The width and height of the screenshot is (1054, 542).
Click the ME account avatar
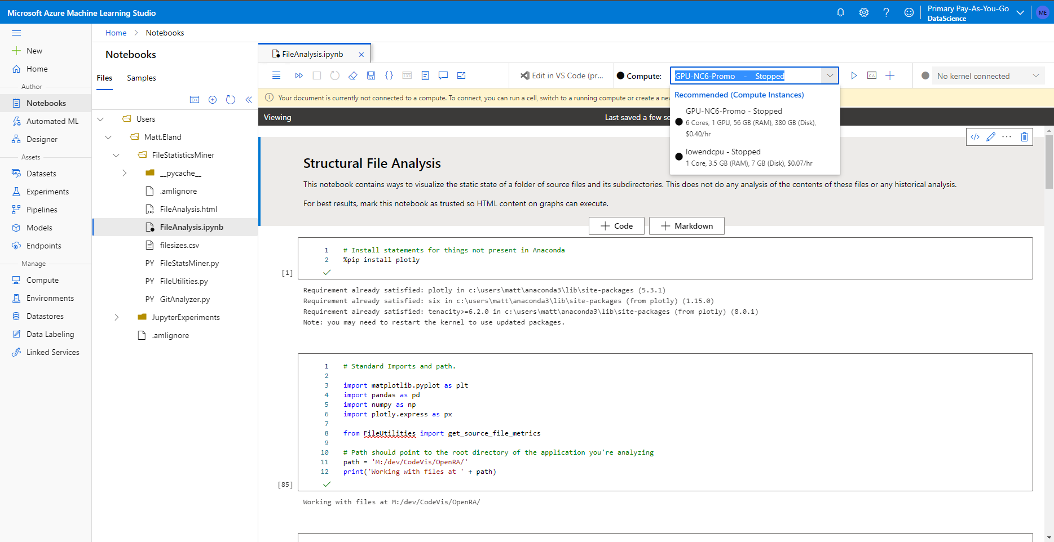pyautogui.click(x=1043, y=12)
